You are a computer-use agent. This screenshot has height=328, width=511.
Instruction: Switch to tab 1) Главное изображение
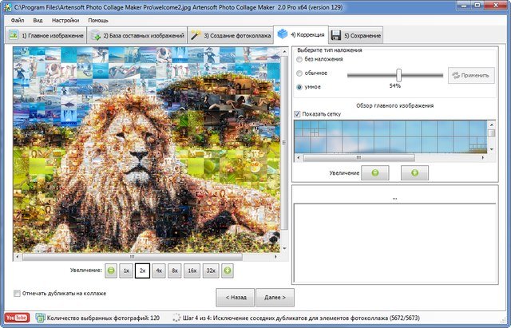point(46,35)
